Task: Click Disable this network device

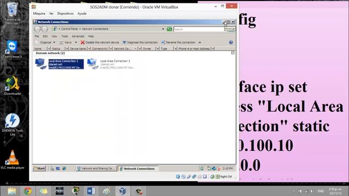Action: click(100, 42)
